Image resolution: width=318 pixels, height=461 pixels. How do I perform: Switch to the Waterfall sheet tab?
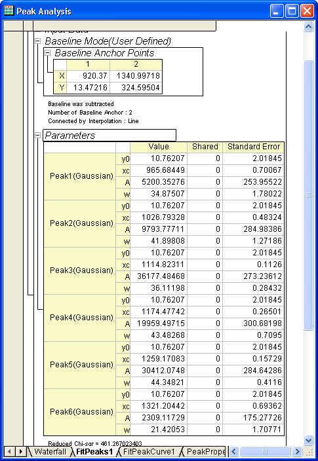(49, 452)
